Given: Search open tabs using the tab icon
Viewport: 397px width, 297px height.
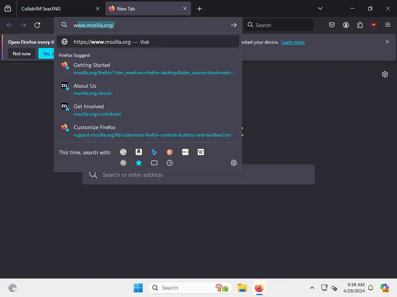Looking at the screenshot, I should pos(154,163).
